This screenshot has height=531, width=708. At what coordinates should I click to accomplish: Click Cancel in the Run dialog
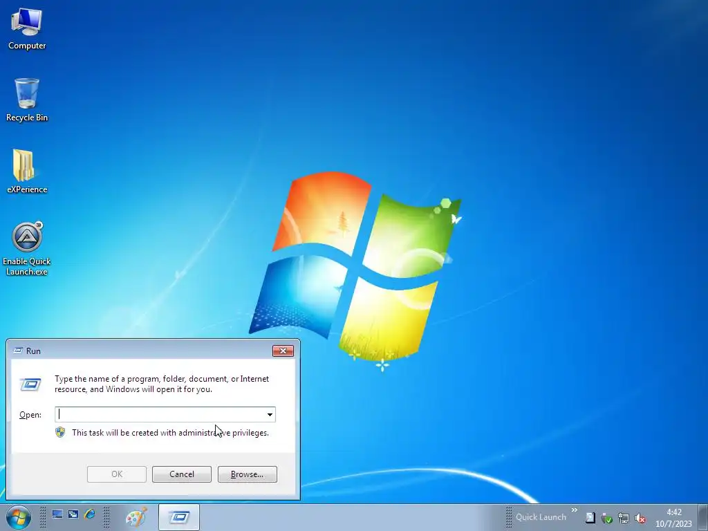pos(182,474)
